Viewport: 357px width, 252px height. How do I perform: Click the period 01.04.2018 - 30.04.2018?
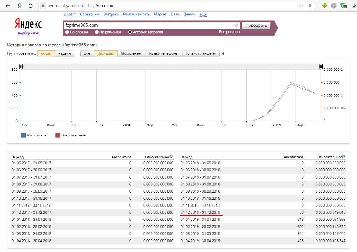click(x=31, y=241)
